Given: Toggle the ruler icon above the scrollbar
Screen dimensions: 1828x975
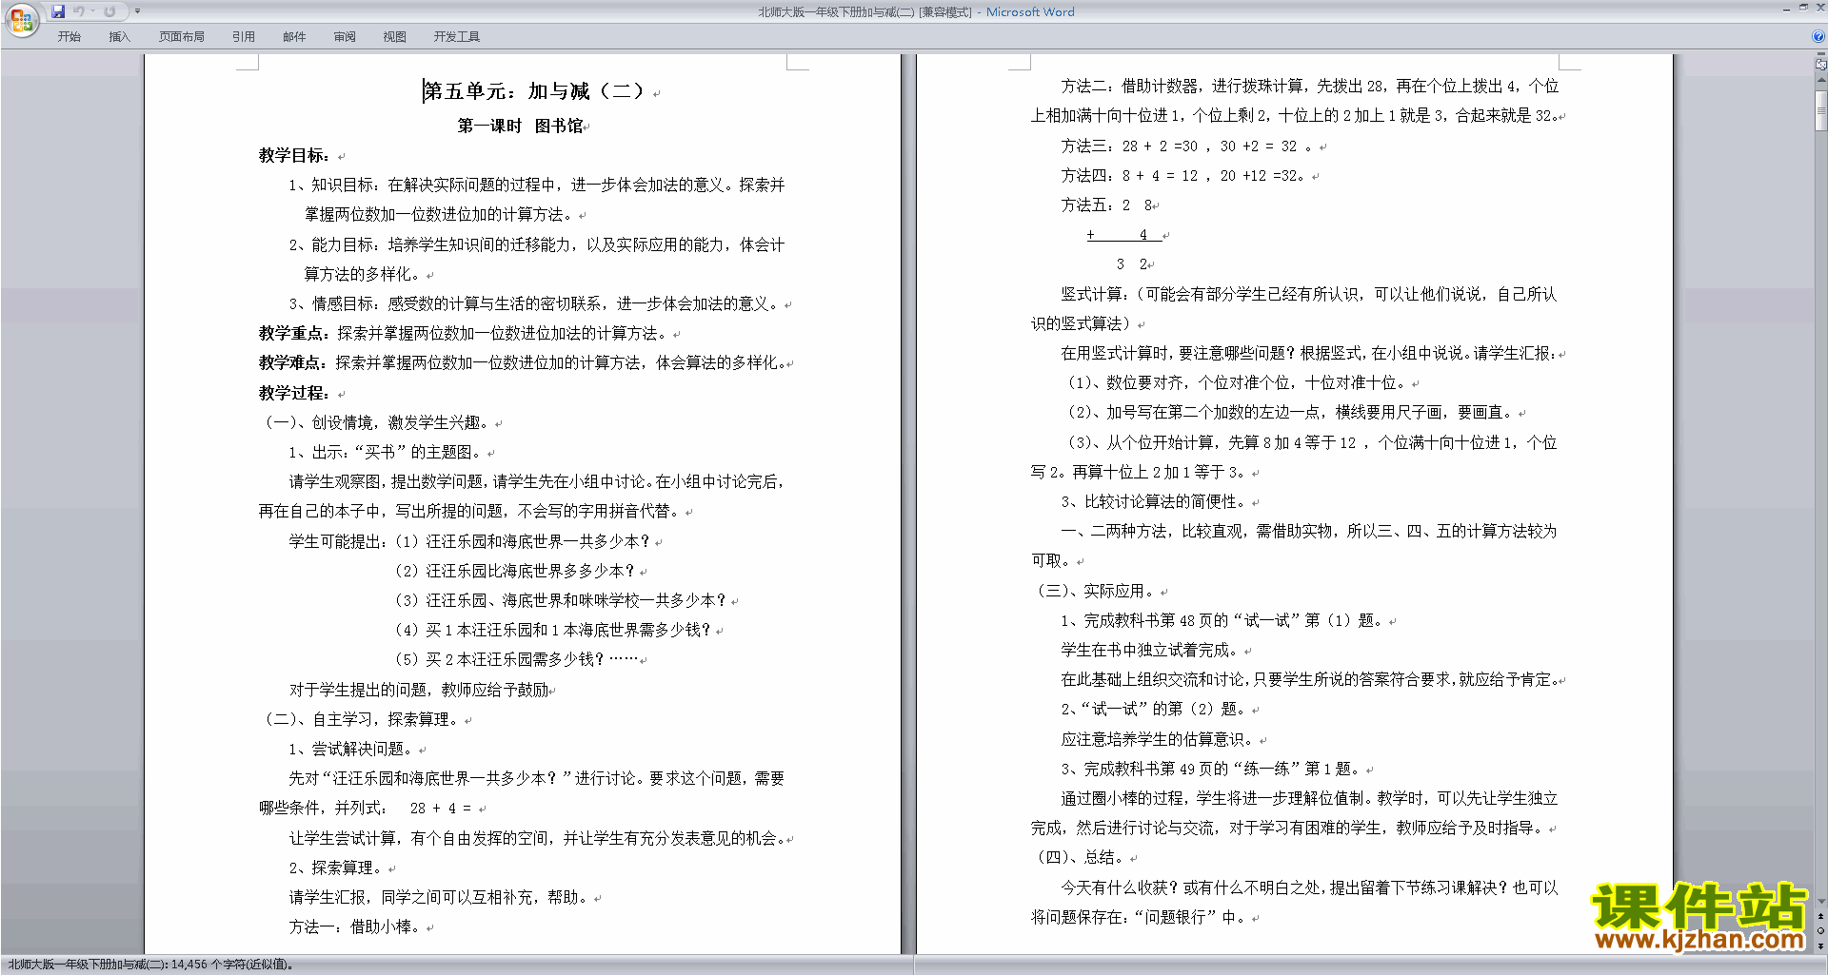Looking at the screenshot, I should [x=1821, y=65].
